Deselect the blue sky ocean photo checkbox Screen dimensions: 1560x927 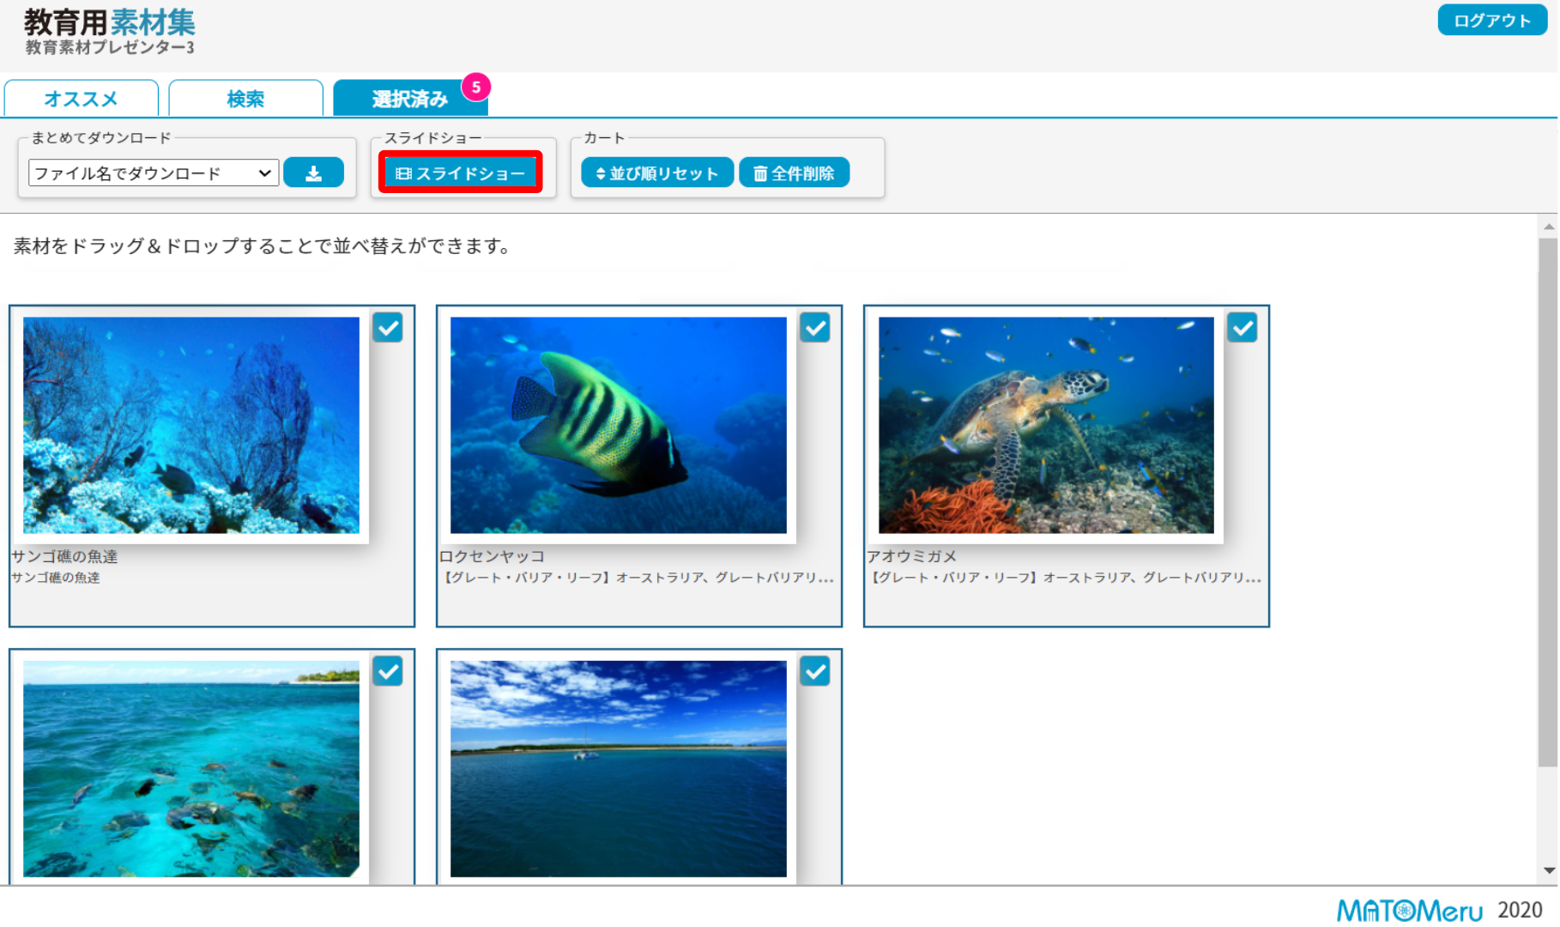point(815,670)
